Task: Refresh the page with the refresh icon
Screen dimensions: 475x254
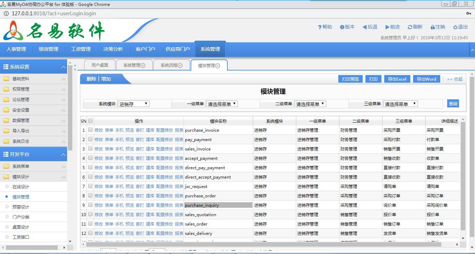Action: pos(410,27)
